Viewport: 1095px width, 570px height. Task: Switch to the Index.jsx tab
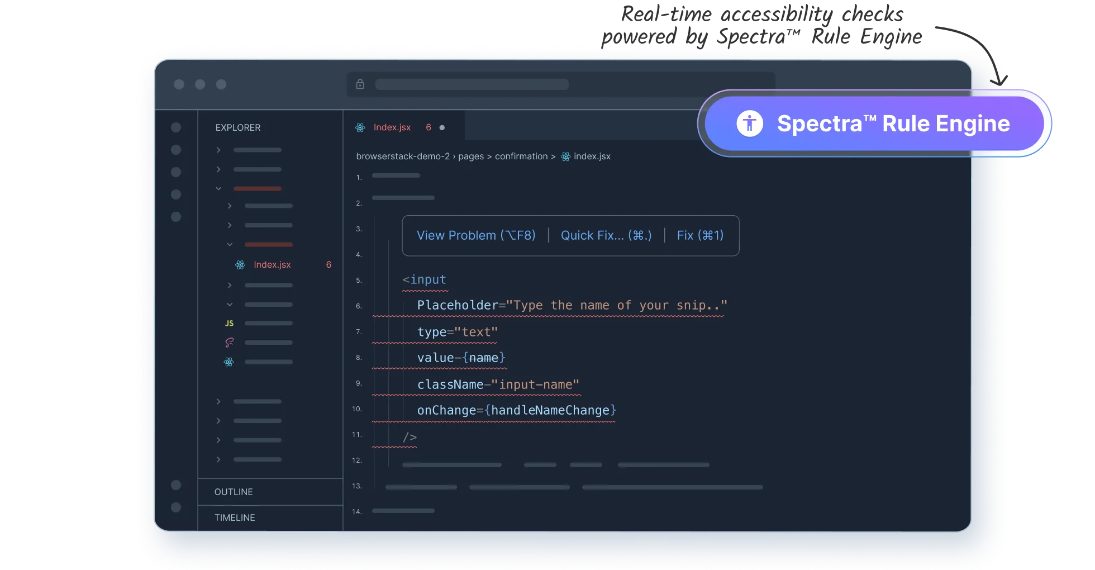click(391, 127)
